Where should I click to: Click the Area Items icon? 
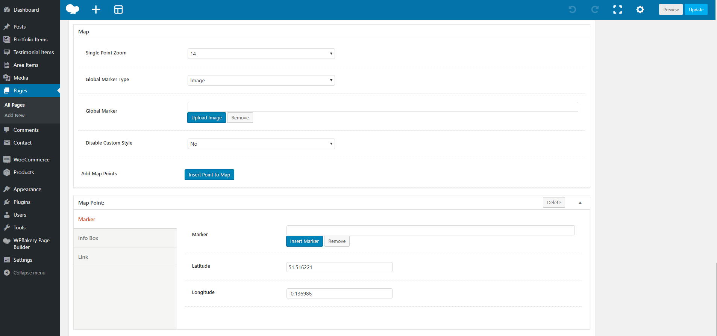tap(7, 65)
